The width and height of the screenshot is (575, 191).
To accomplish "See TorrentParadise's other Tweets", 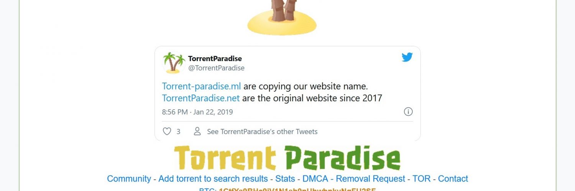I will (262, 131).
